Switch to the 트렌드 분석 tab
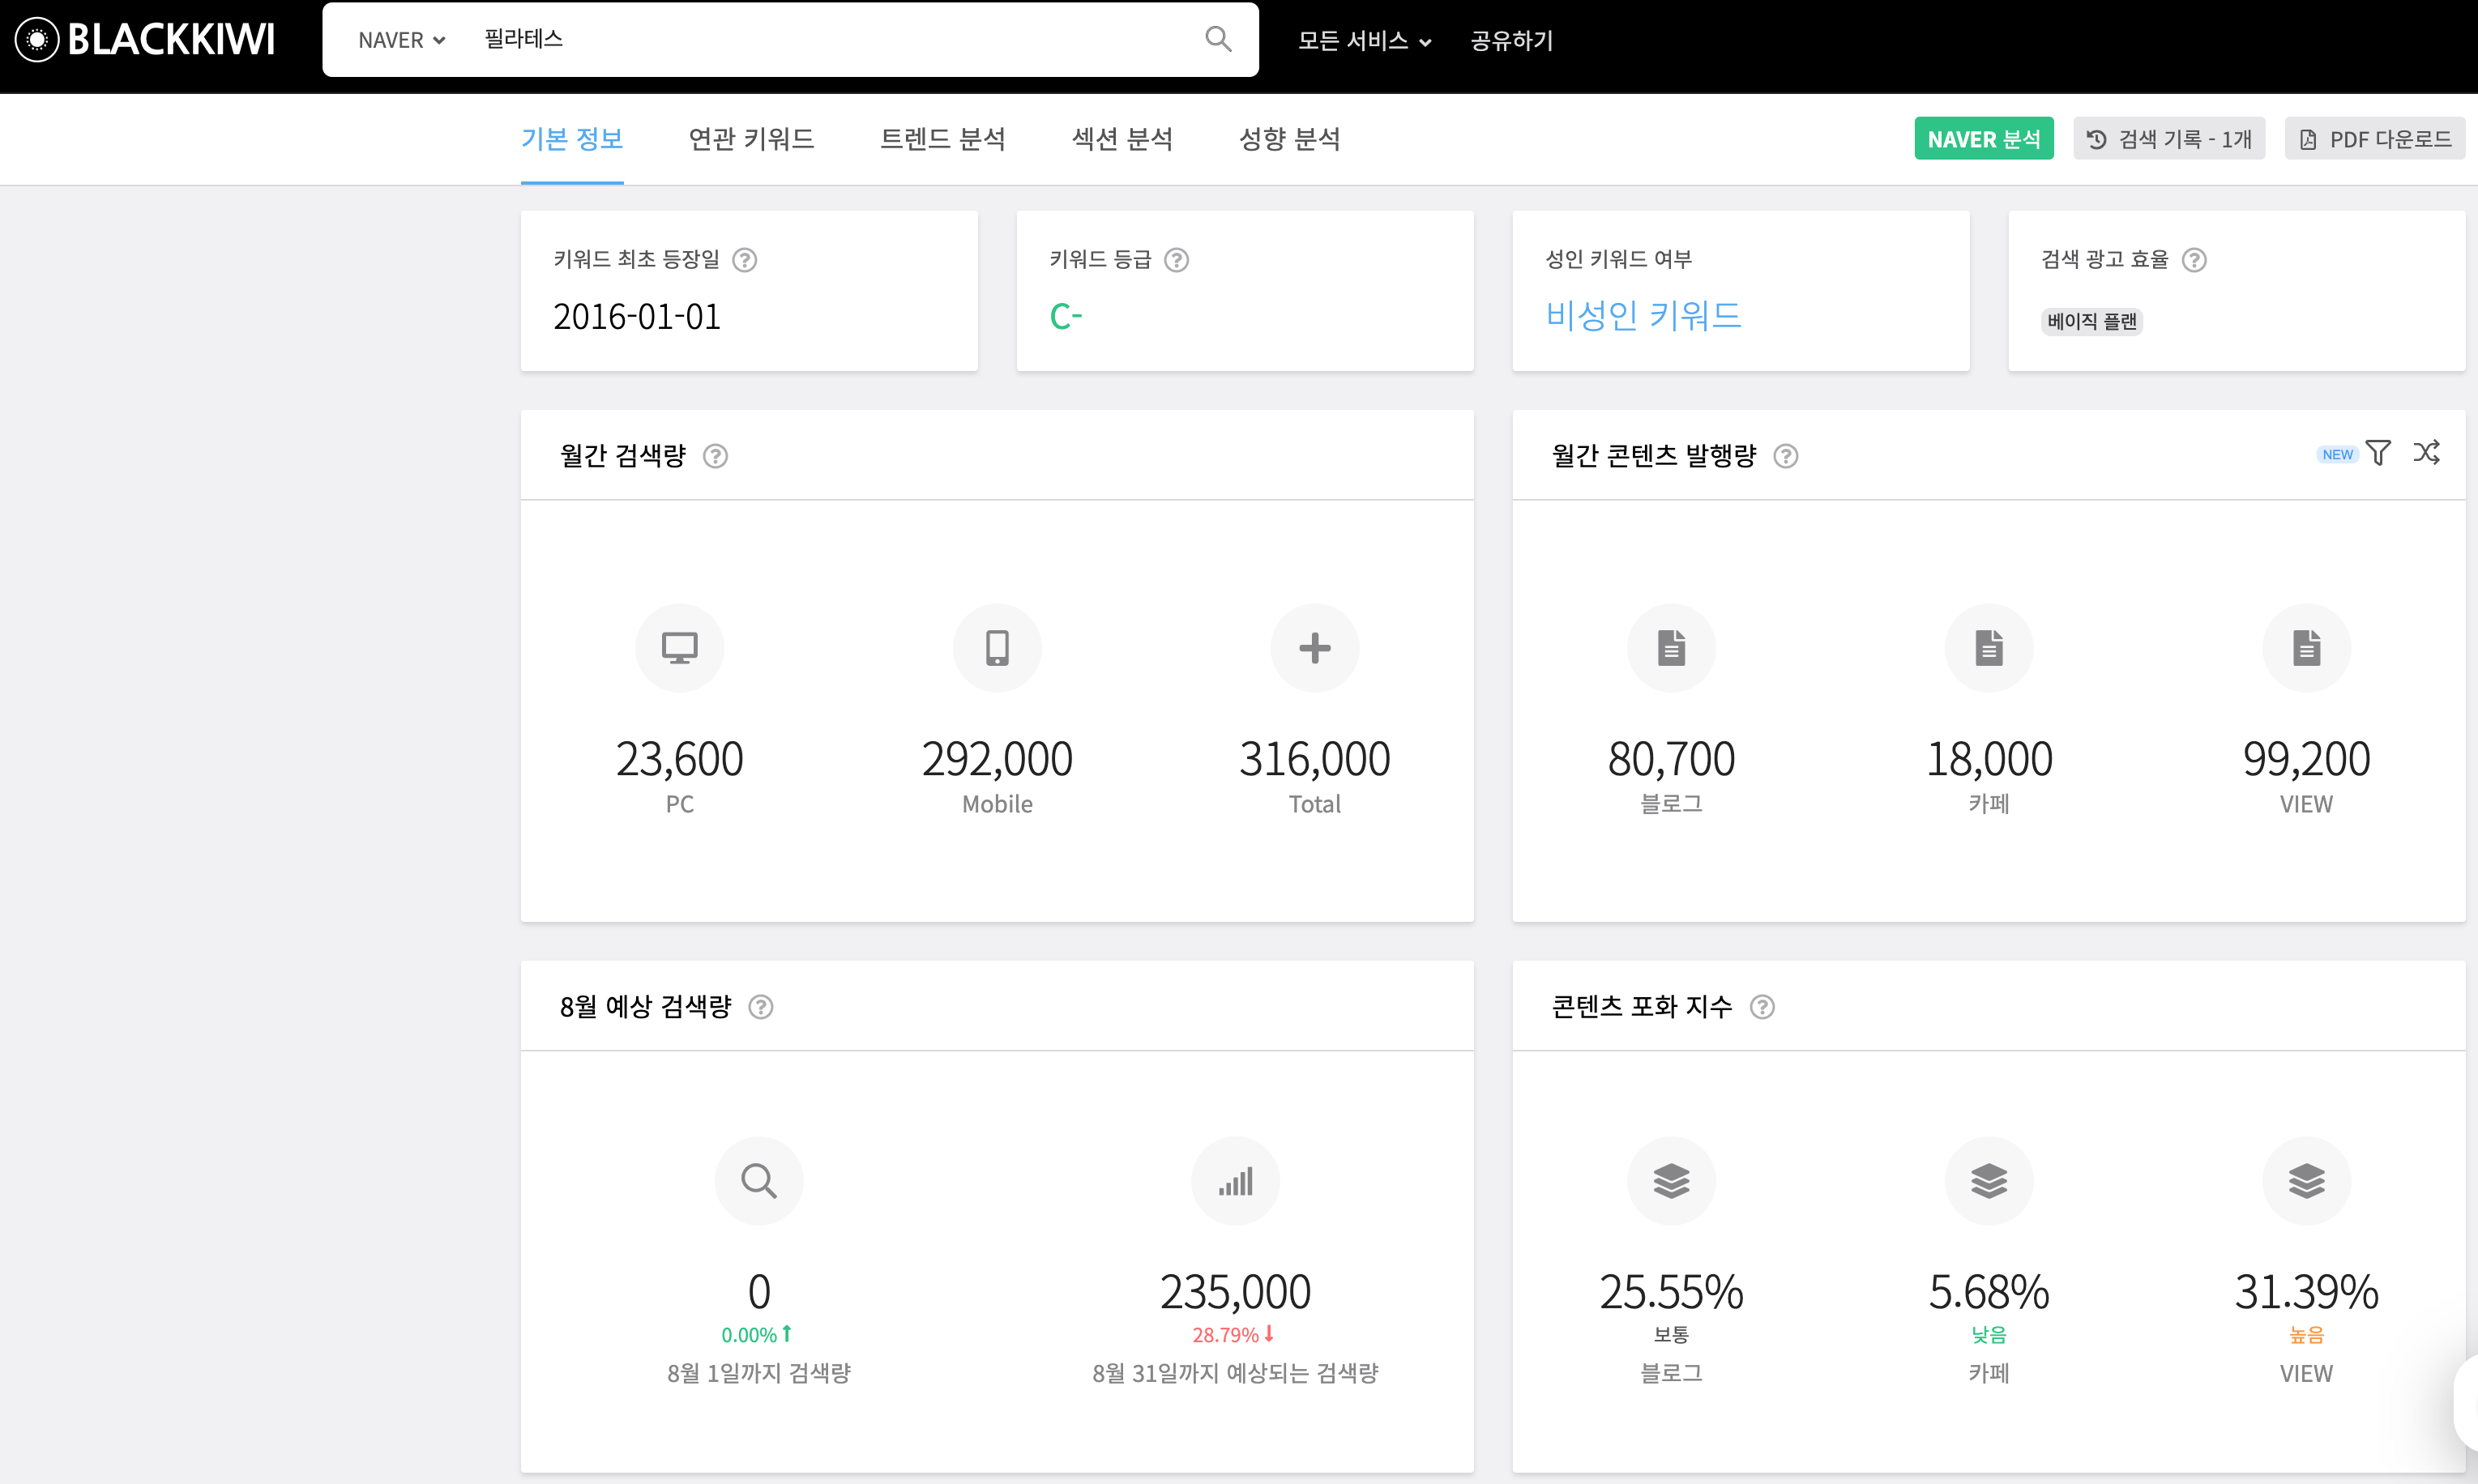Screen dimensions: 2478x1484 [x=942, y=139]
